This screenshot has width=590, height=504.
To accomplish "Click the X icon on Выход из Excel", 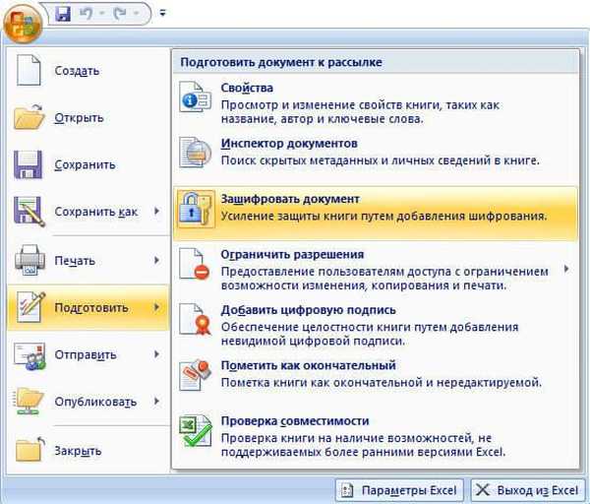I will pyautogui.click(x=483, y=489).
